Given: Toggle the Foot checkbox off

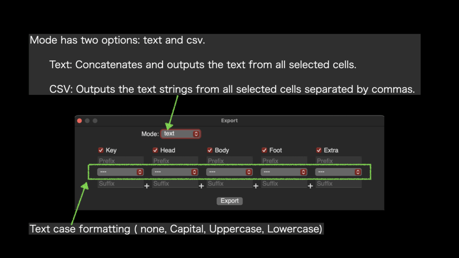Looking at the screenshot, I should [x=264, y=150].
